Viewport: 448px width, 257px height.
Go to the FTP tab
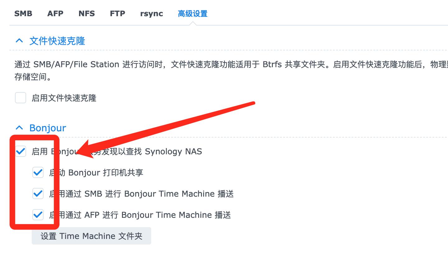117,14
